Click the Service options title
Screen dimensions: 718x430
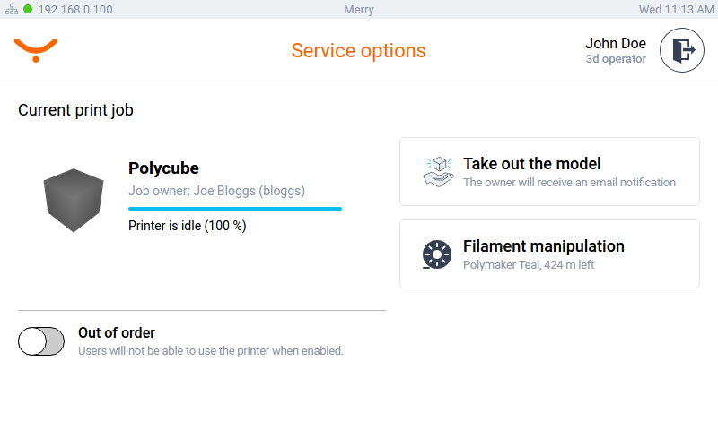tap(358, 50)
